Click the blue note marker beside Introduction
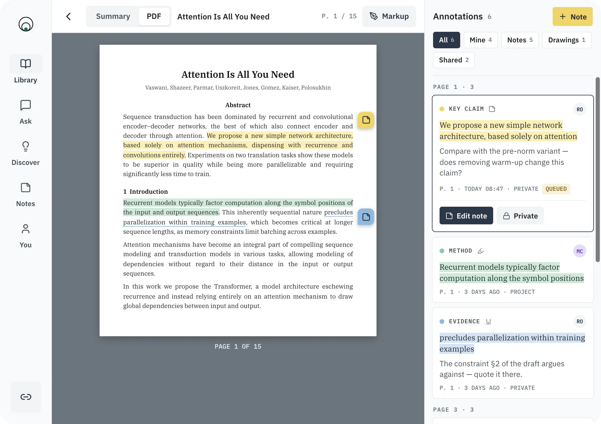 tap(366, 217)
